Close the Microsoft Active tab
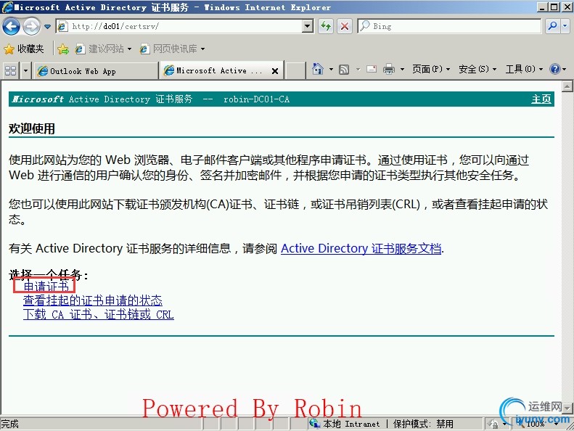 [275, 71]
